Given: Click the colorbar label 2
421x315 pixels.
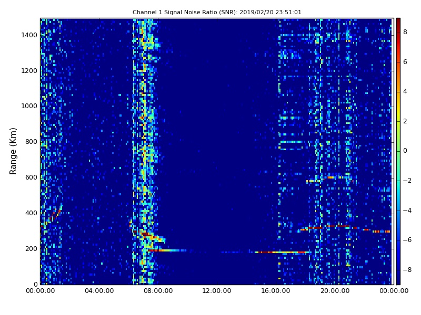Looking at the screenshot, I should [405, 121].
